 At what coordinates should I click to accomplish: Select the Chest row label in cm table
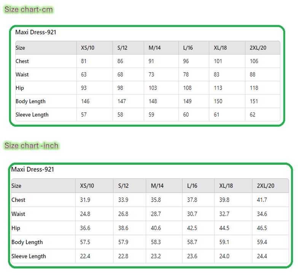click(22, 61)
